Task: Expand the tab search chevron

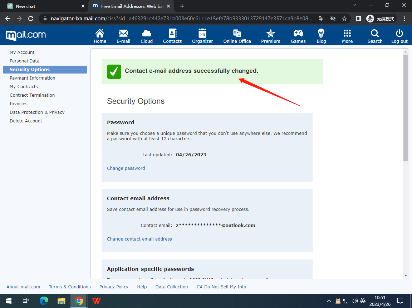Action: 354,5
